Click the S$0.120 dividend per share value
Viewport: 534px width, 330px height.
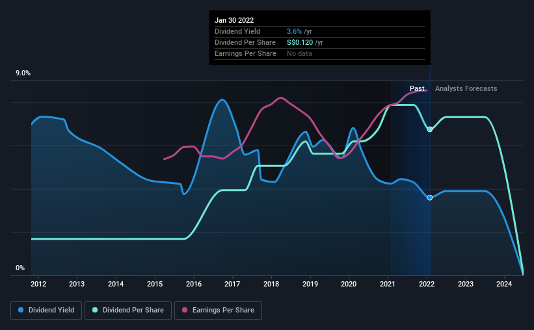(300, 42)
